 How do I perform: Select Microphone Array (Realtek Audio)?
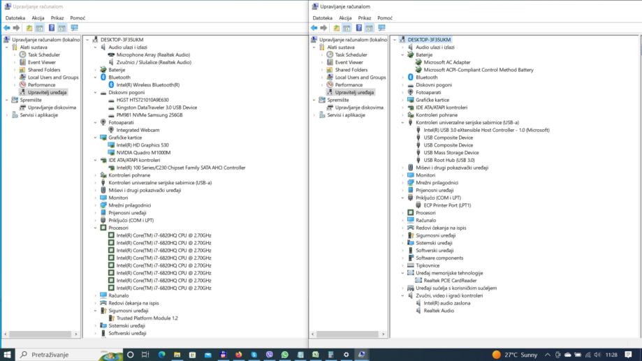(x=153, y=55)
